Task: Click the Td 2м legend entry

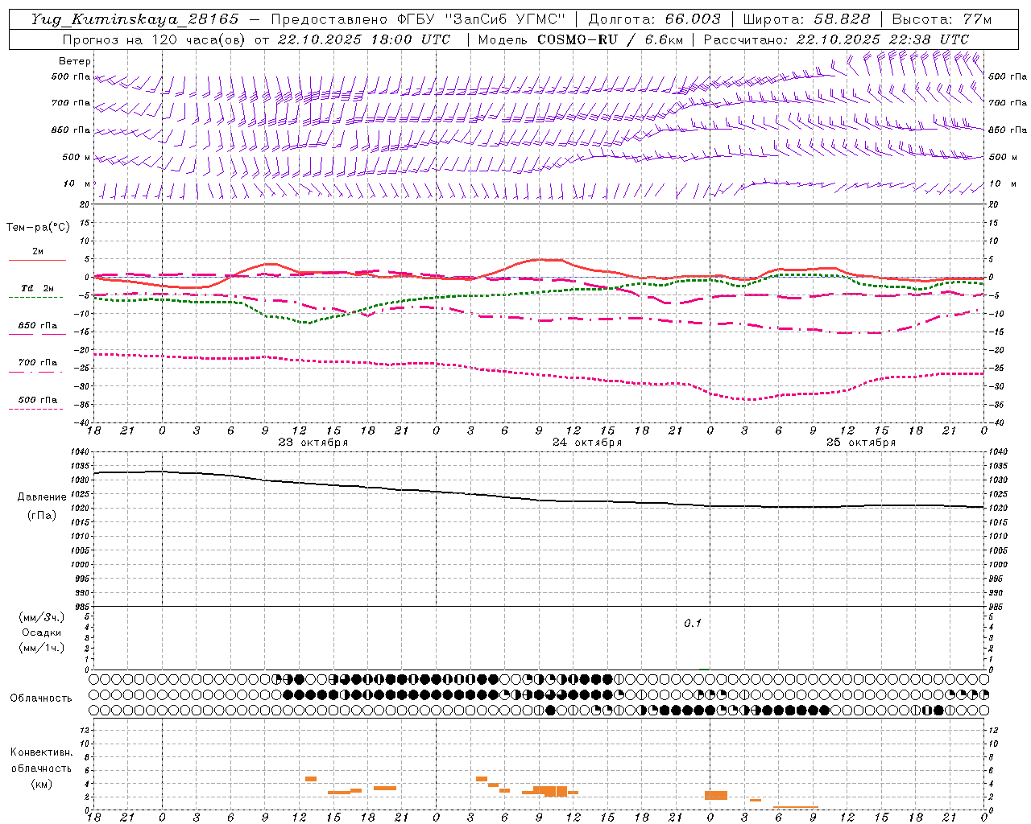Action: (37, 288)
